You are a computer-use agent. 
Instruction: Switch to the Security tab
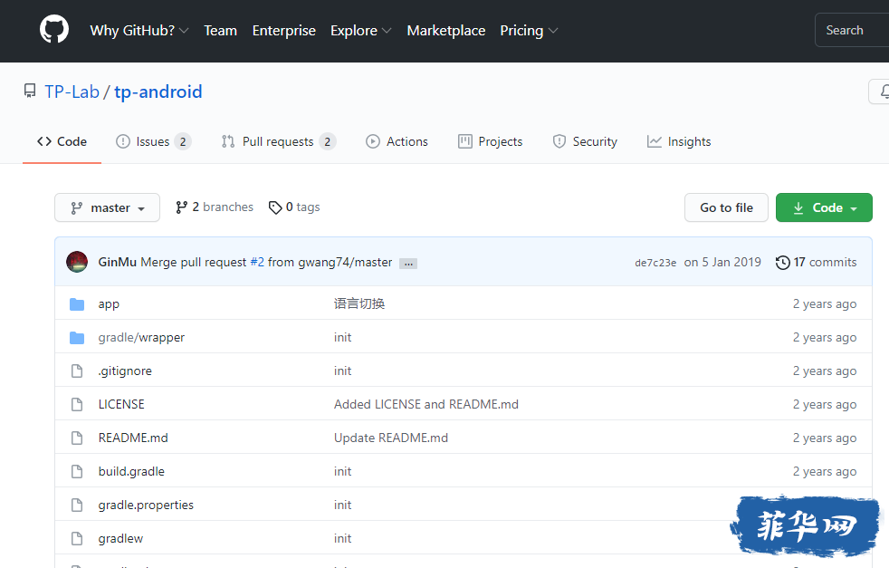(585, 142)
